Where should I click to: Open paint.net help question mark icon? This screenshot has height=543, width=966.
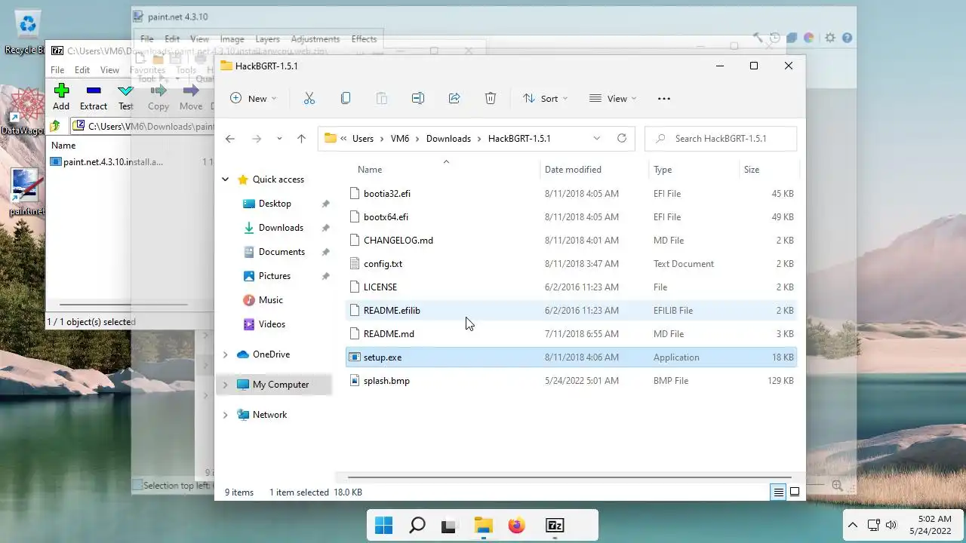click(x=847, y=38)
